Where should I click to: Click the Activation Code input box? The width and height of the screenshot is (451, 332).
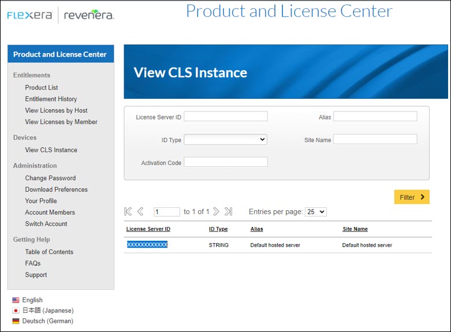pos(225,162)
